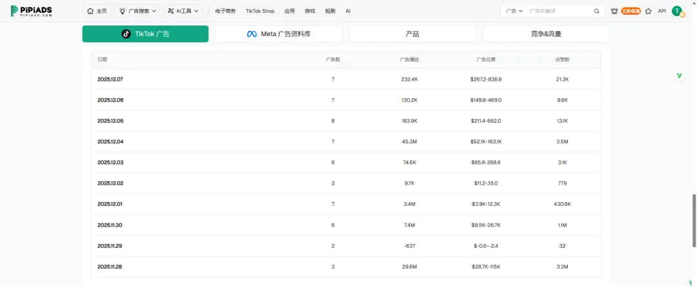Viewport: 697px width, 286px height.
Task: Go to 主页 home page
Action: click(x=97, y=11)
